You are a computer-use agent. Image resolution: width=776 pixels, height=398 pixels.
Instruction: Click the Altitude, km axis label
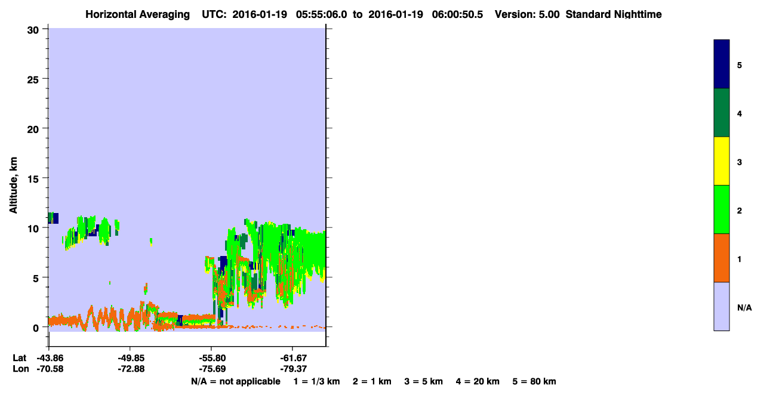(x=13, y=186)
